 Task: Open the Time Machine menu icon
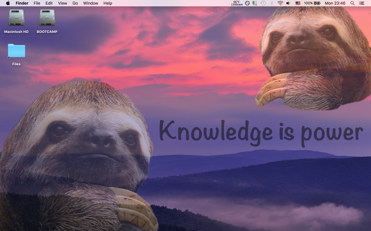[x=263, y=3]
